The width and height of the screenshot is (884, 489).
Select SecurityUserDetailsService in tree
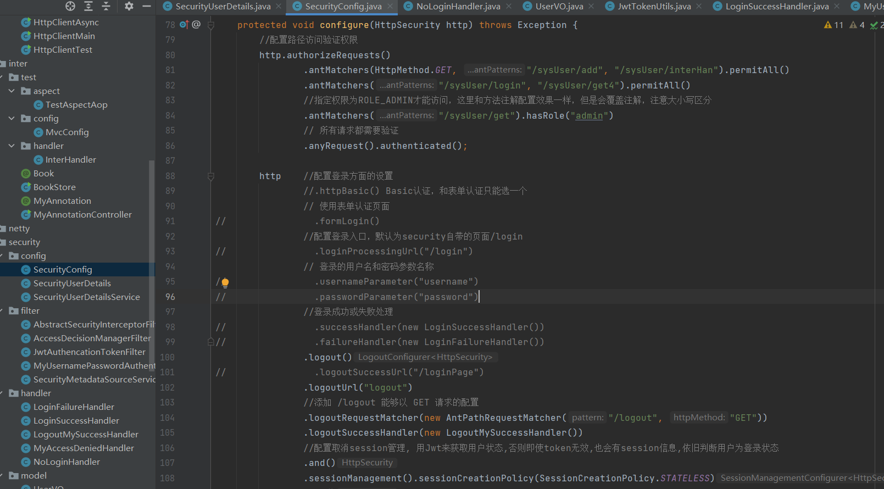pos(87,297)
